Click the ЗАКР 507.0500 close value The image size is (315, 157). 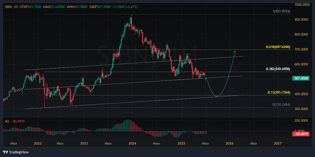point(100,7)
